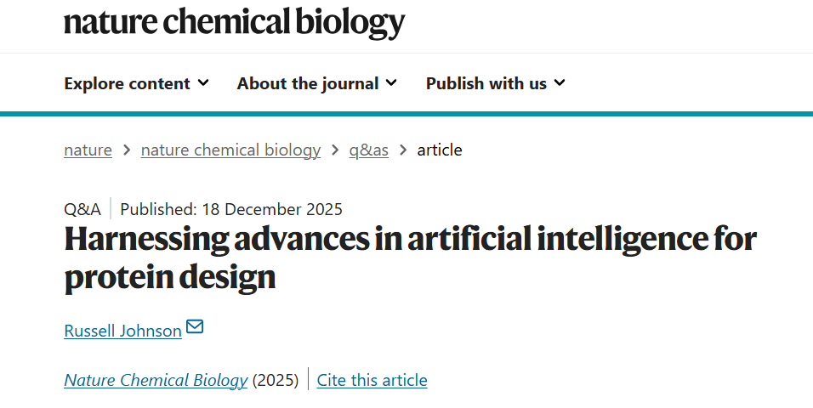Screen dimensions: 813x408
Task: Click the article breadcrumb item
Action: tap(440, 150)
